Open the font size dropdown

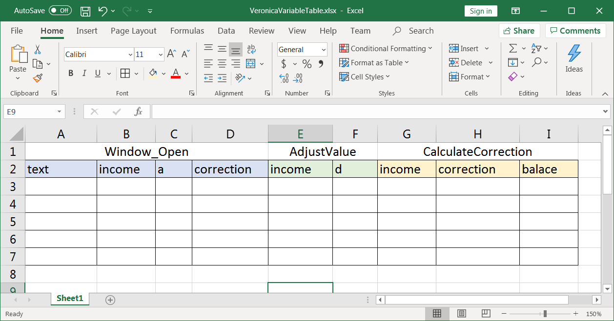coord(161,55)
